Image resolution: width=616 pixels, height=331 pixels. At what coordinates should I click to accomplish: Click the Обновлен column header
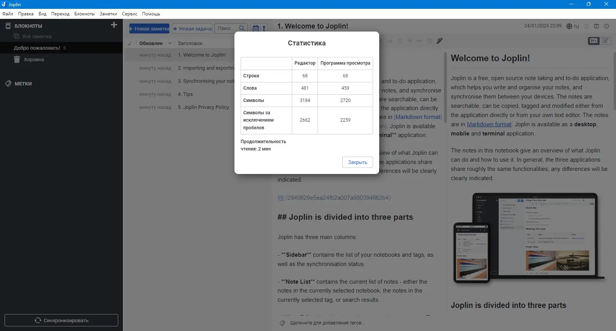tap(151, 43)
